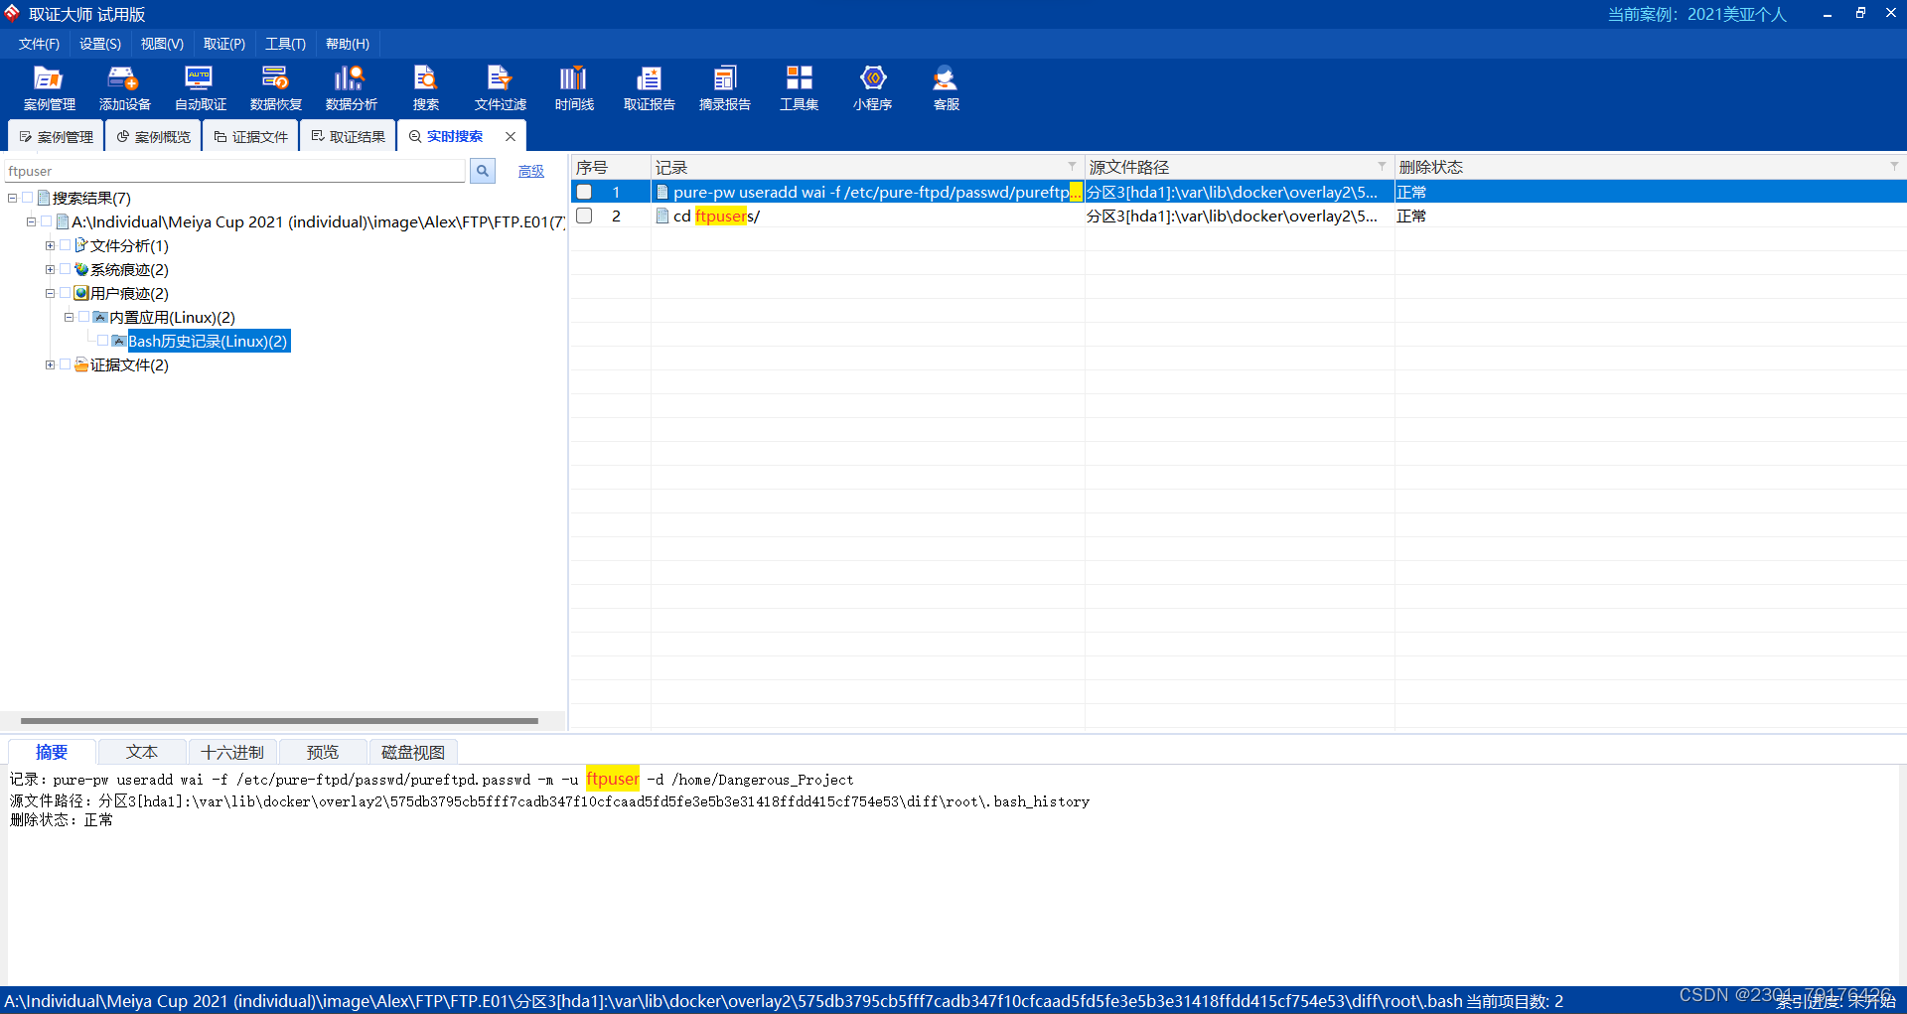Open the 取证(P) menu
The height and width of the screenshot is (1014, 1907).
[224, 44]
